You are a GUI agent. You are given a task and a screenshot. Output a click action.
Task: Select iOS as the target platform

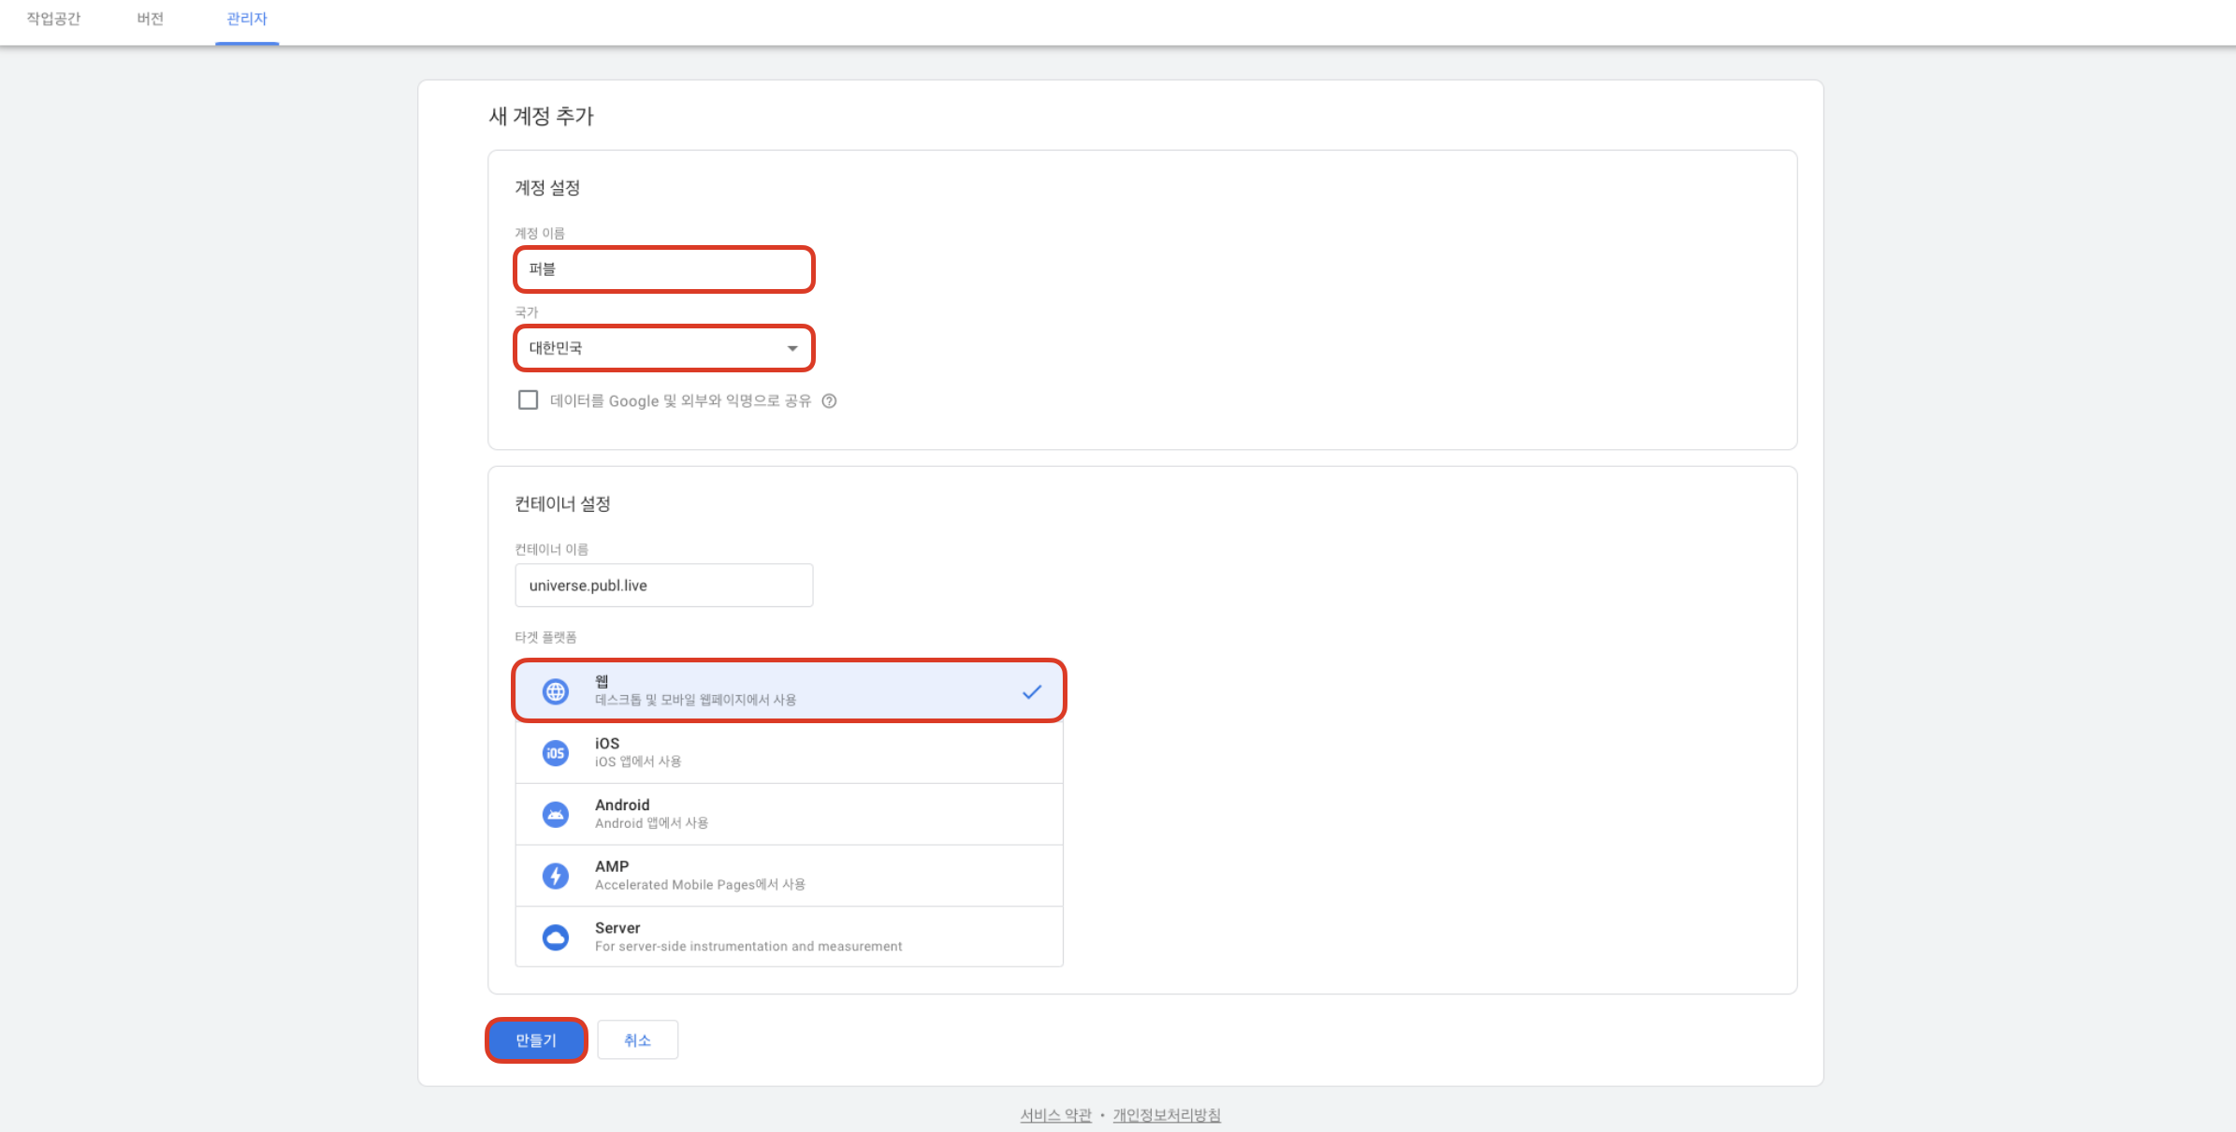pyautogui.click(x=789, y=752)
